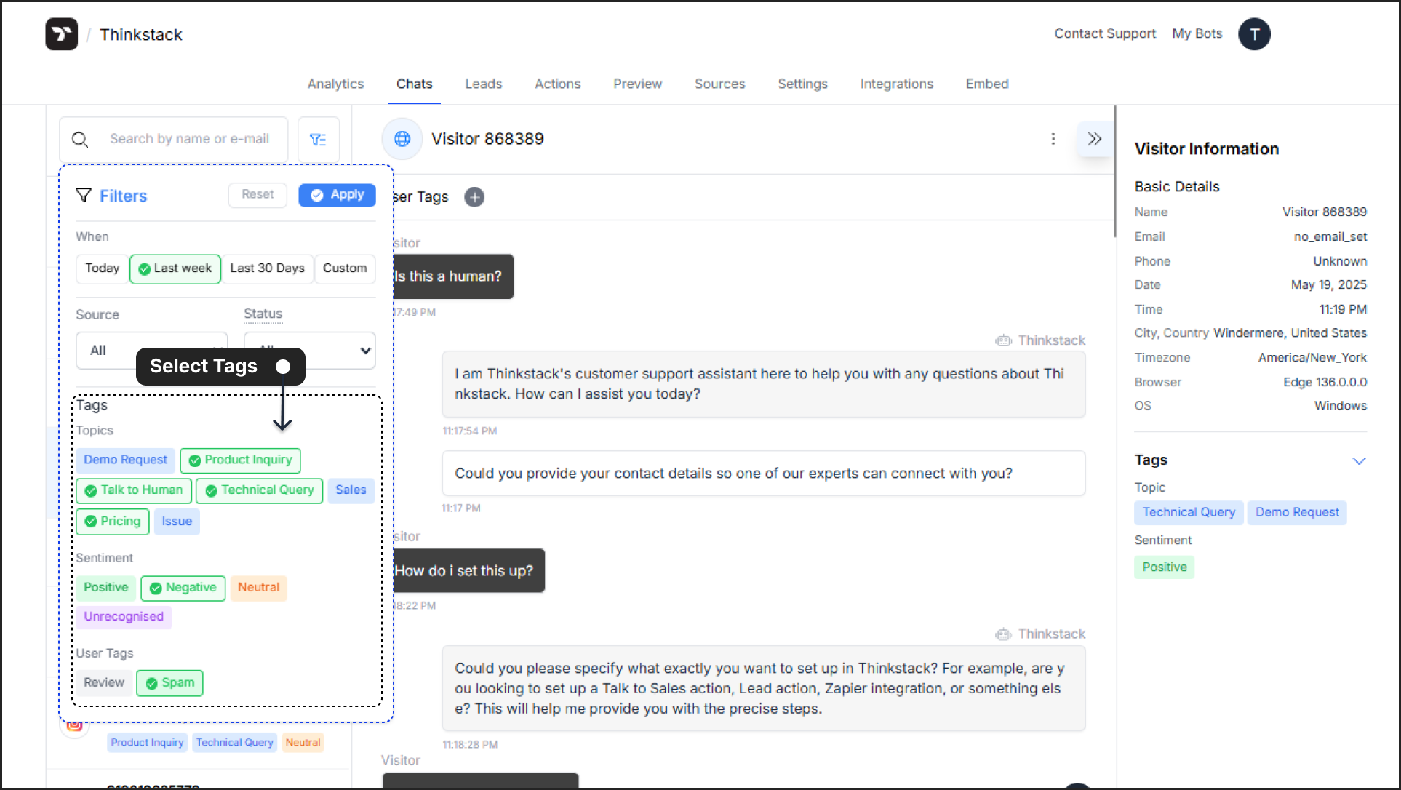This screenshot has width=1401, height=790.
Task: Open the Sources tab
Action: pyautogui.click(x=719, y=84)
